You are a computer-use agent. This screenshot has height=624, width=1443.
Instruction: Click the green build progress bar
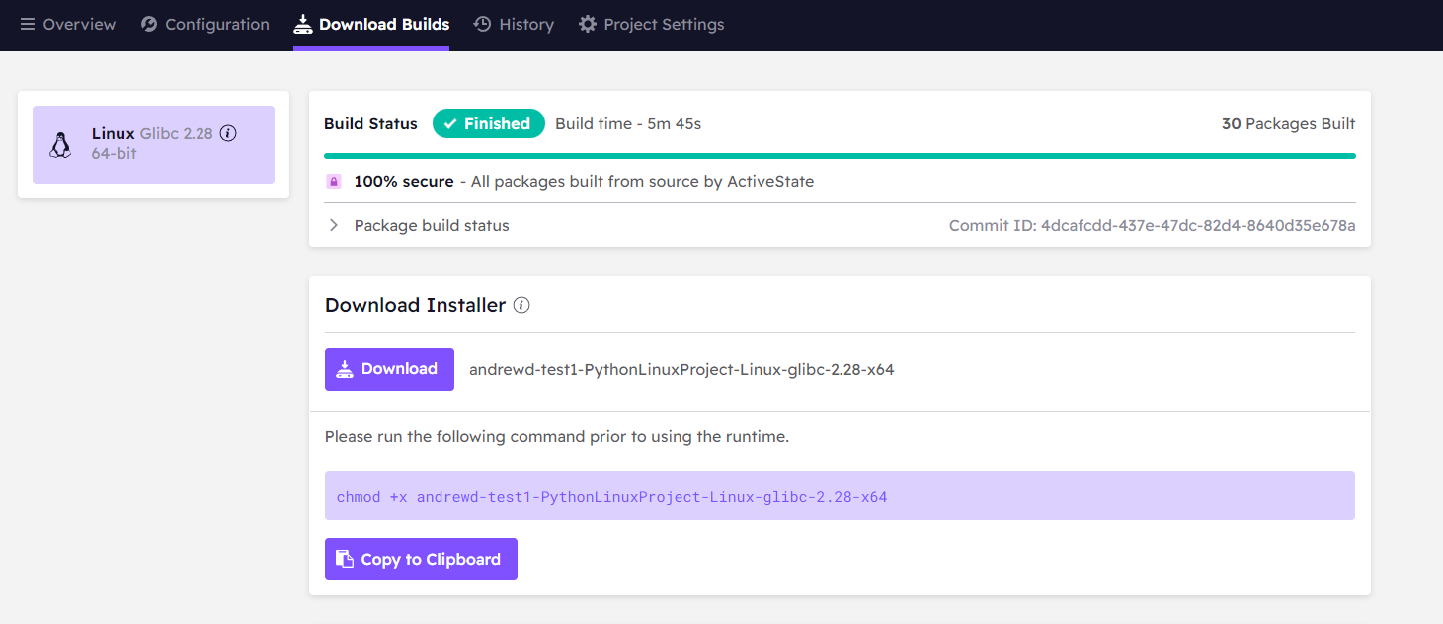point(840,156)
